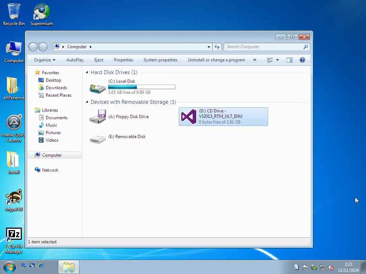The image size is (366, 274).
Task: Open Action Center flag tray icon
Action: click(305, 267)
